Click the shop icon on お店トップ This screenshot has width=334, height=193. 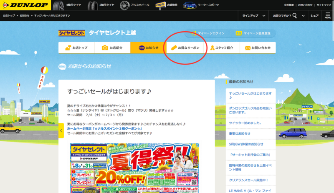(68, 48)
